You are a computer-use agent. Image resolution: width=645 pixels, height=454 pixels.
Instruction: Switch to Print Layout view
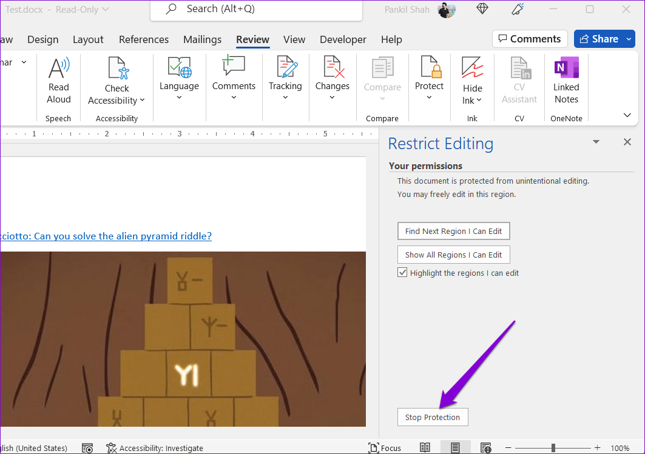pyautogui.click(x=455, y=448)
